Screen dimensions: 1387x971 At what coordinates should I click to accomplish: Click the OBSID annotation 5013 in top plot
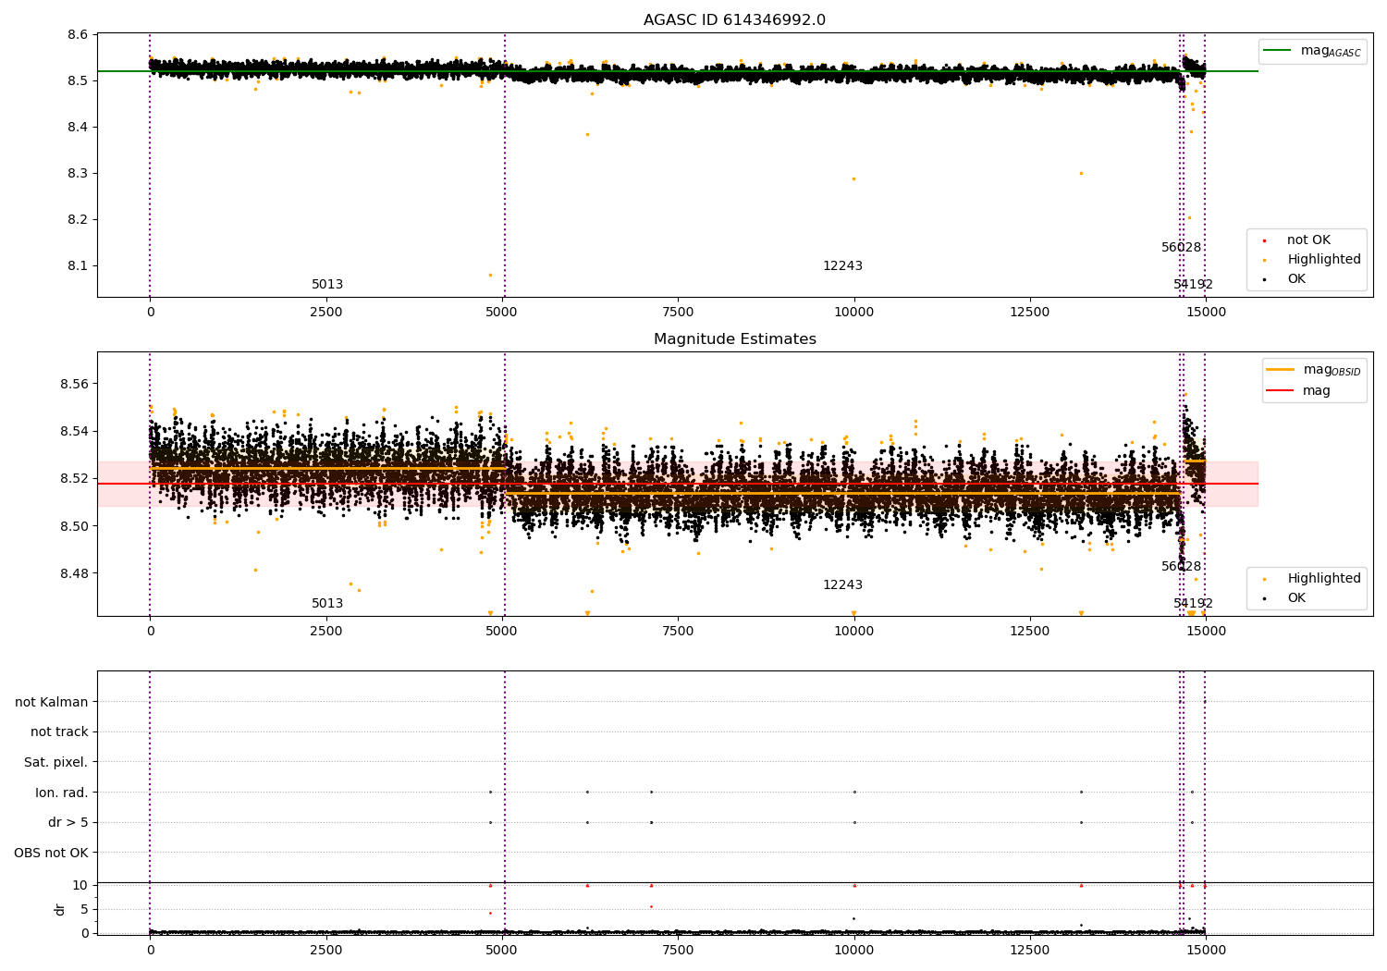tap(327, 285)
